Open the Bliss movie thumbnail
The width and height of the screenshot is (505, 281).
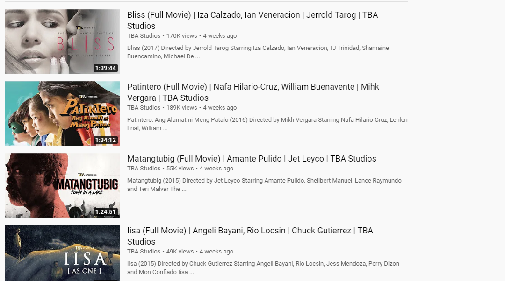pyautogui.click(x=62, y=42)
